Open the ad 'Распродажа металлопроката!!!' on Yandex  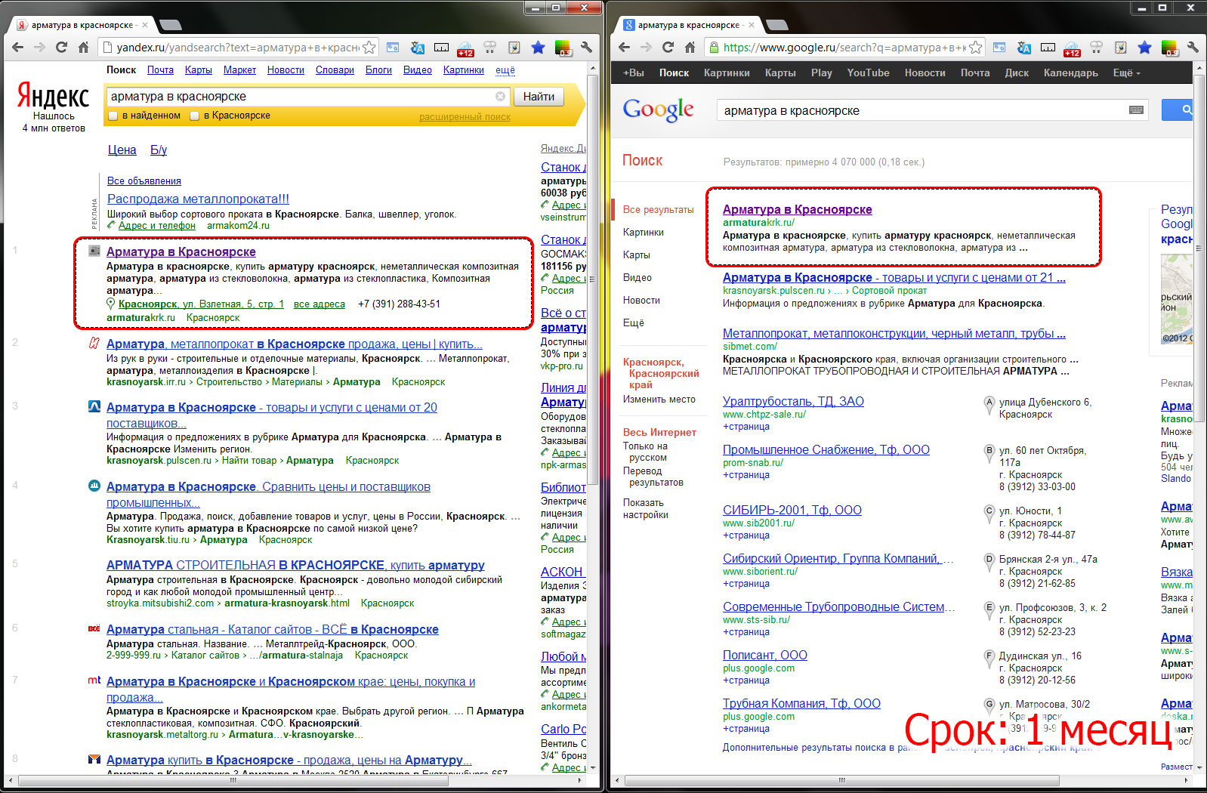[198, 199]
